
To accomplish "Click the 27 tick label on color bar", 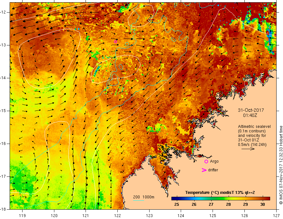I will [211, 205].
